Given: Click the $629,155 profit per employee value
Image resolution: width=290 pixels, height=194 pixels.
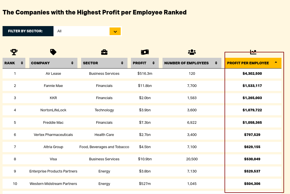Looking at the screenshot, I should pos(252,147).
